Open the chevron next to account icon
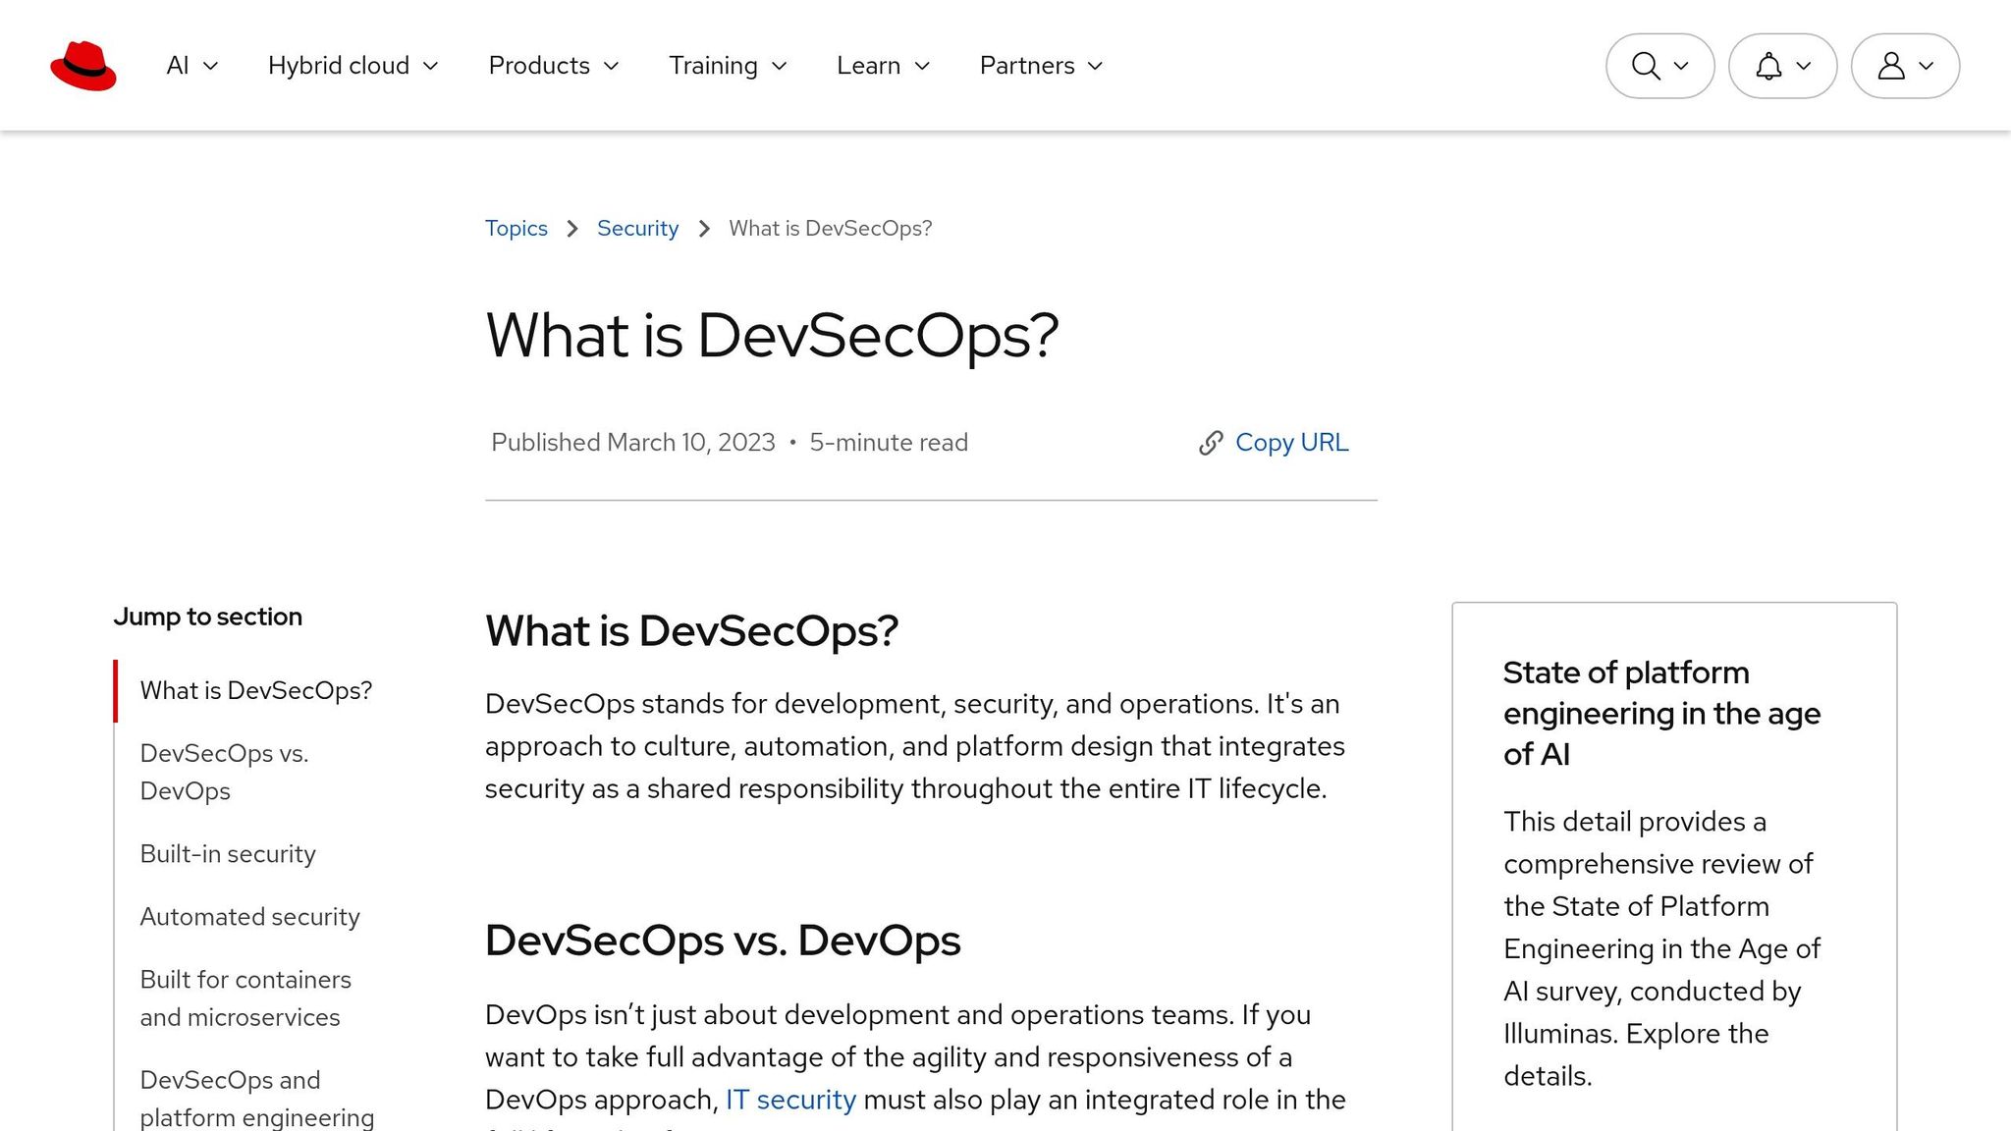The height and width of the screenshot is (1131, 2011). [1927, 66]
